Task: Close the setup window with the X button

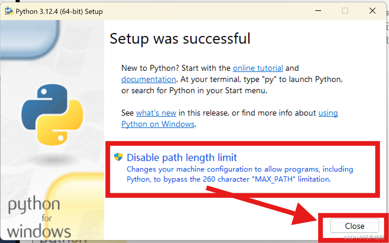Action: pyautogui.click(x=372, y=11)
